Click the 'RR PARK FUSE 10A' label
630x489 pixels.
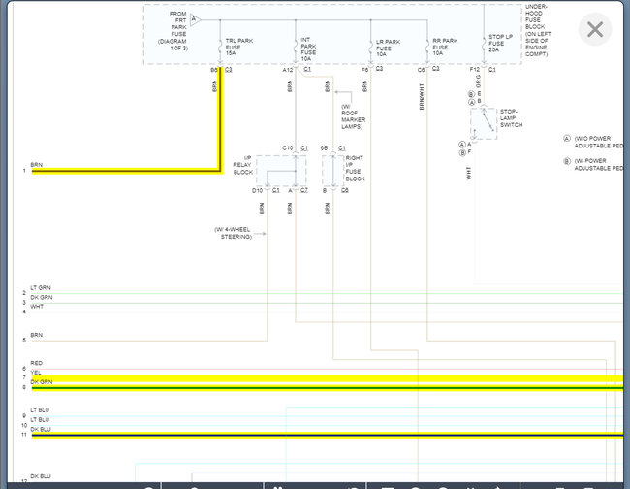(445, 47)
